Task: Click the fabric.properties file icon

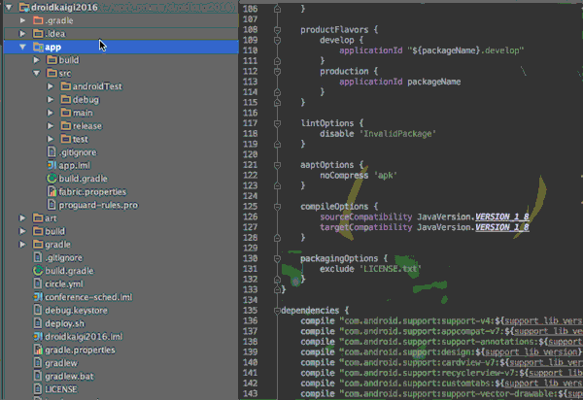Action: [x=51, y=191]
